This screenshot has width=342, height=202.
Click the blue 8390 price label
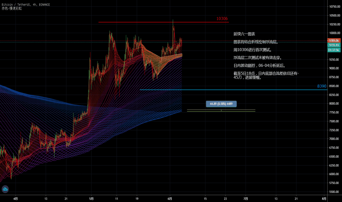point(322,86)
